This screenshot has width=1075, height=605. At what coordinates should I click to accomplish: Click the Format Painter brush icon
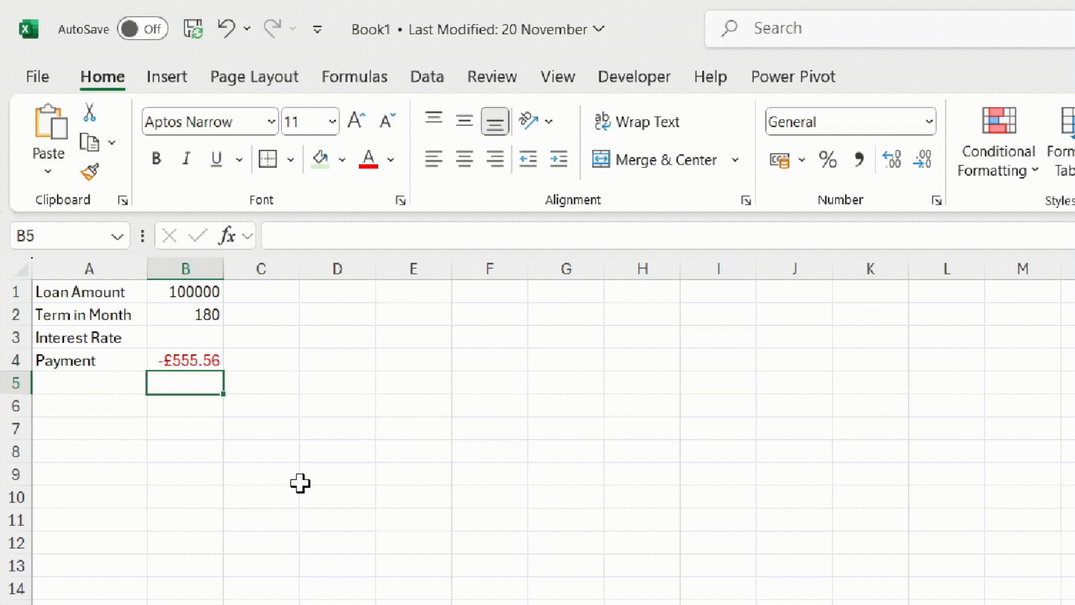(89, 171)
